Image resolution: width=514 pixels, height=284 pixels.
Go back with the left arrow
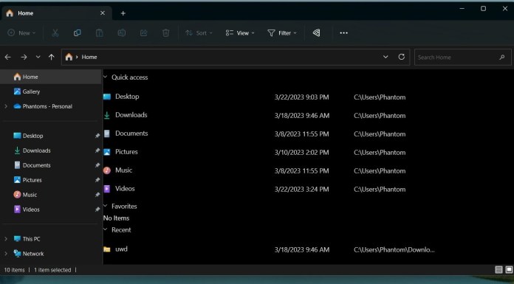[x=8, y=57]
